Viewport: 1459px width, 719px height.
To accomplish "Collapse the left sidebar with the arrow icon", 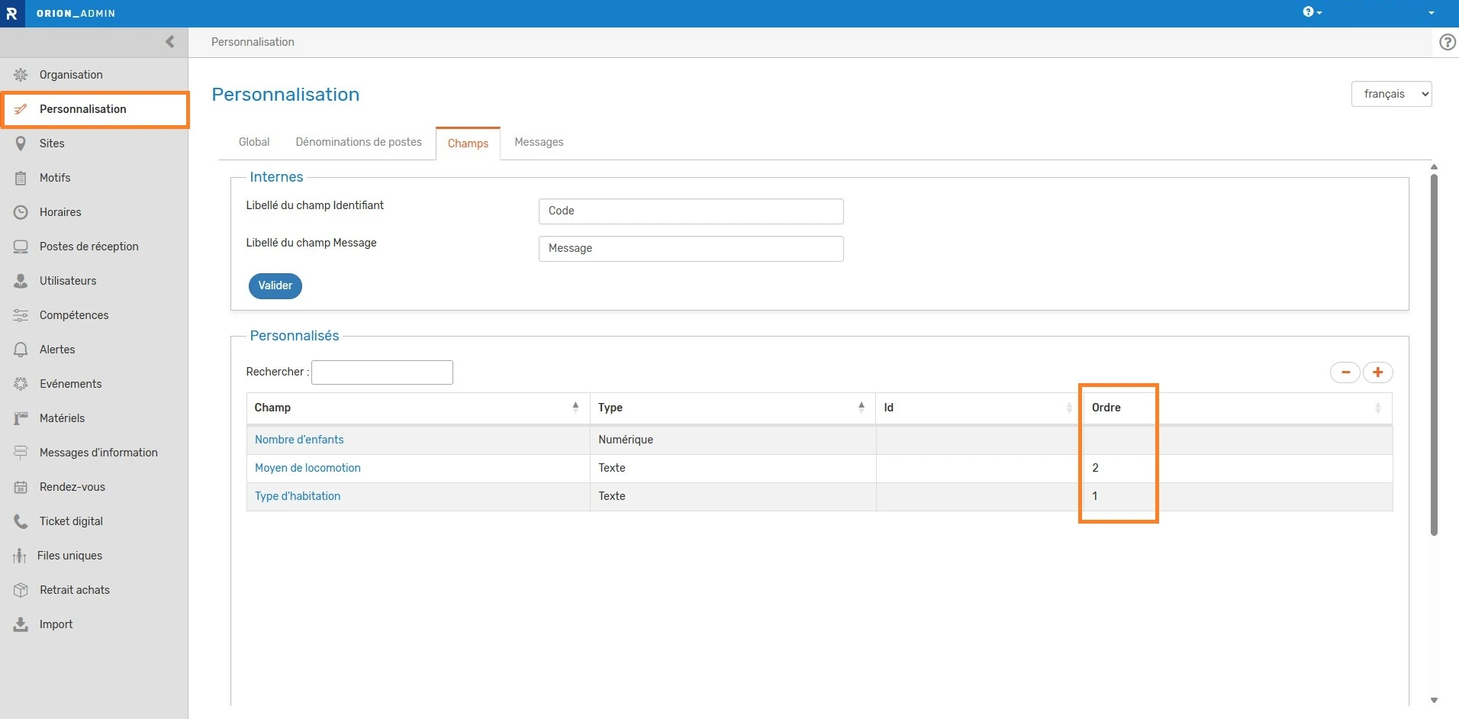I will (169, 42).
